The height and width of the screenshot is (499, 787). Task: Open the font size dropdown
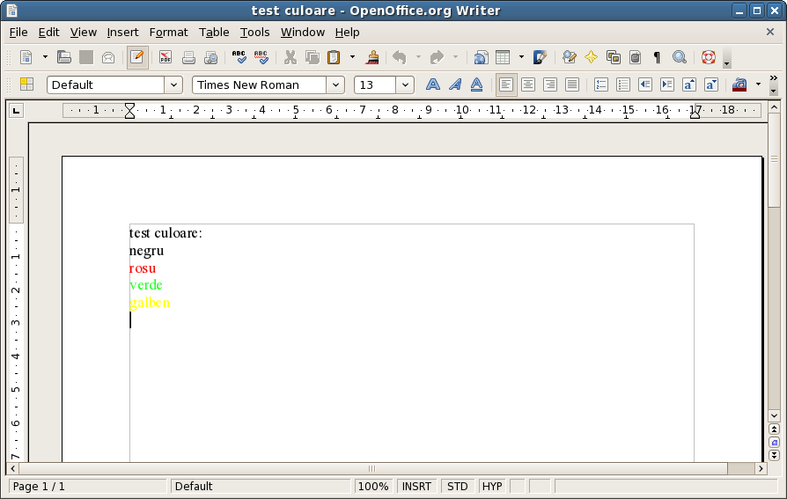click(405, 84)
